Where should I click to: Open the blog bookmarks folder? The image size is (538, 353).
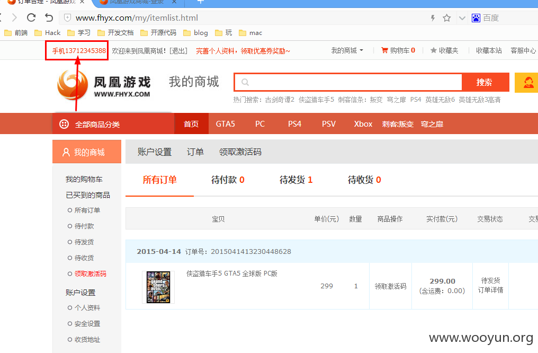(195, 33)
